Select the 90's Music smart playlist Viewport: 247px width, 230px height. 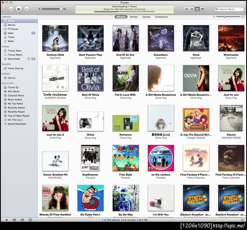(19, 91)
